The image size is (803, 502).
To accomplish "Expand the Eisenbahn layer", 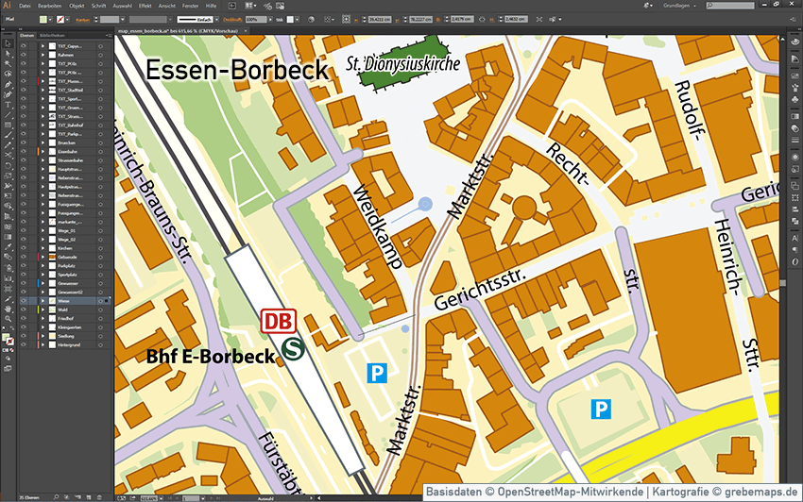I will tap(42, 151).
